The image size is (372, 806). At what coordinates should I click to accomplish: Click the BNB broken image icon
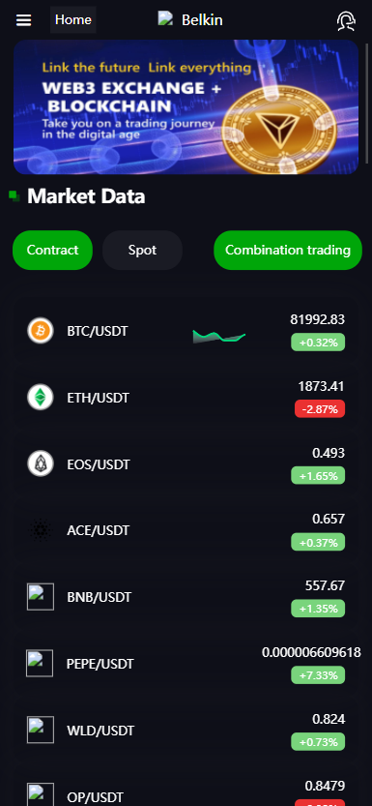point(40,597)
